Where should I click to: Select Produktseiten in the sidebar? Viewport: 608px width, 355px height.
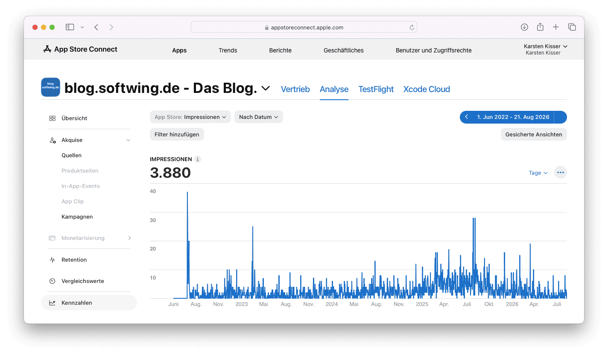[80, 171]
